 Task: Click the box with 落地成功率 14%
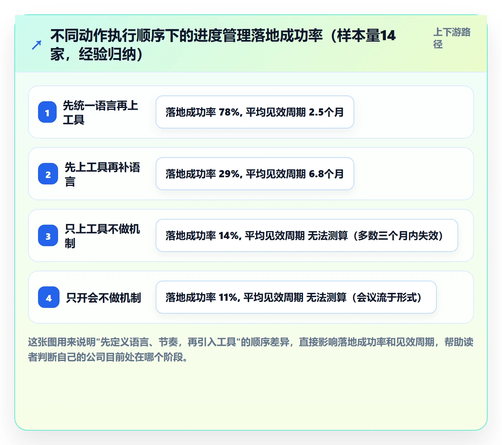pos(307,235)
